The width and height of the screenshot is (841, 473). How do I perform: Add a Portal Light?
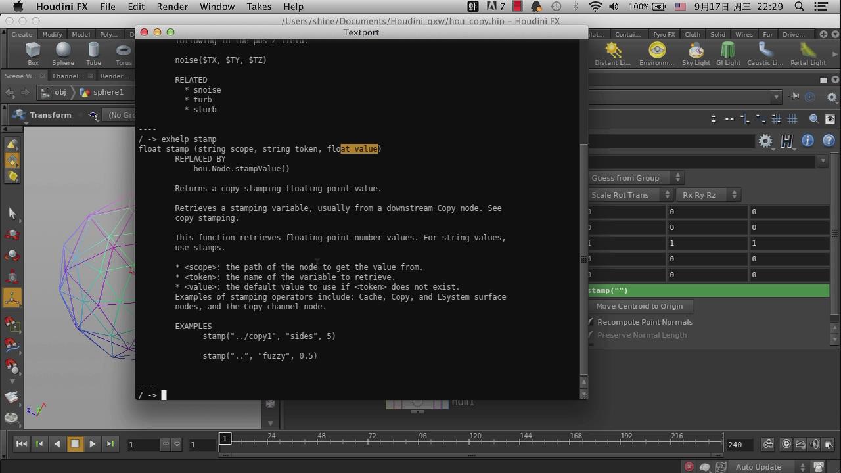pyautogui.click(x=808, y=54)
